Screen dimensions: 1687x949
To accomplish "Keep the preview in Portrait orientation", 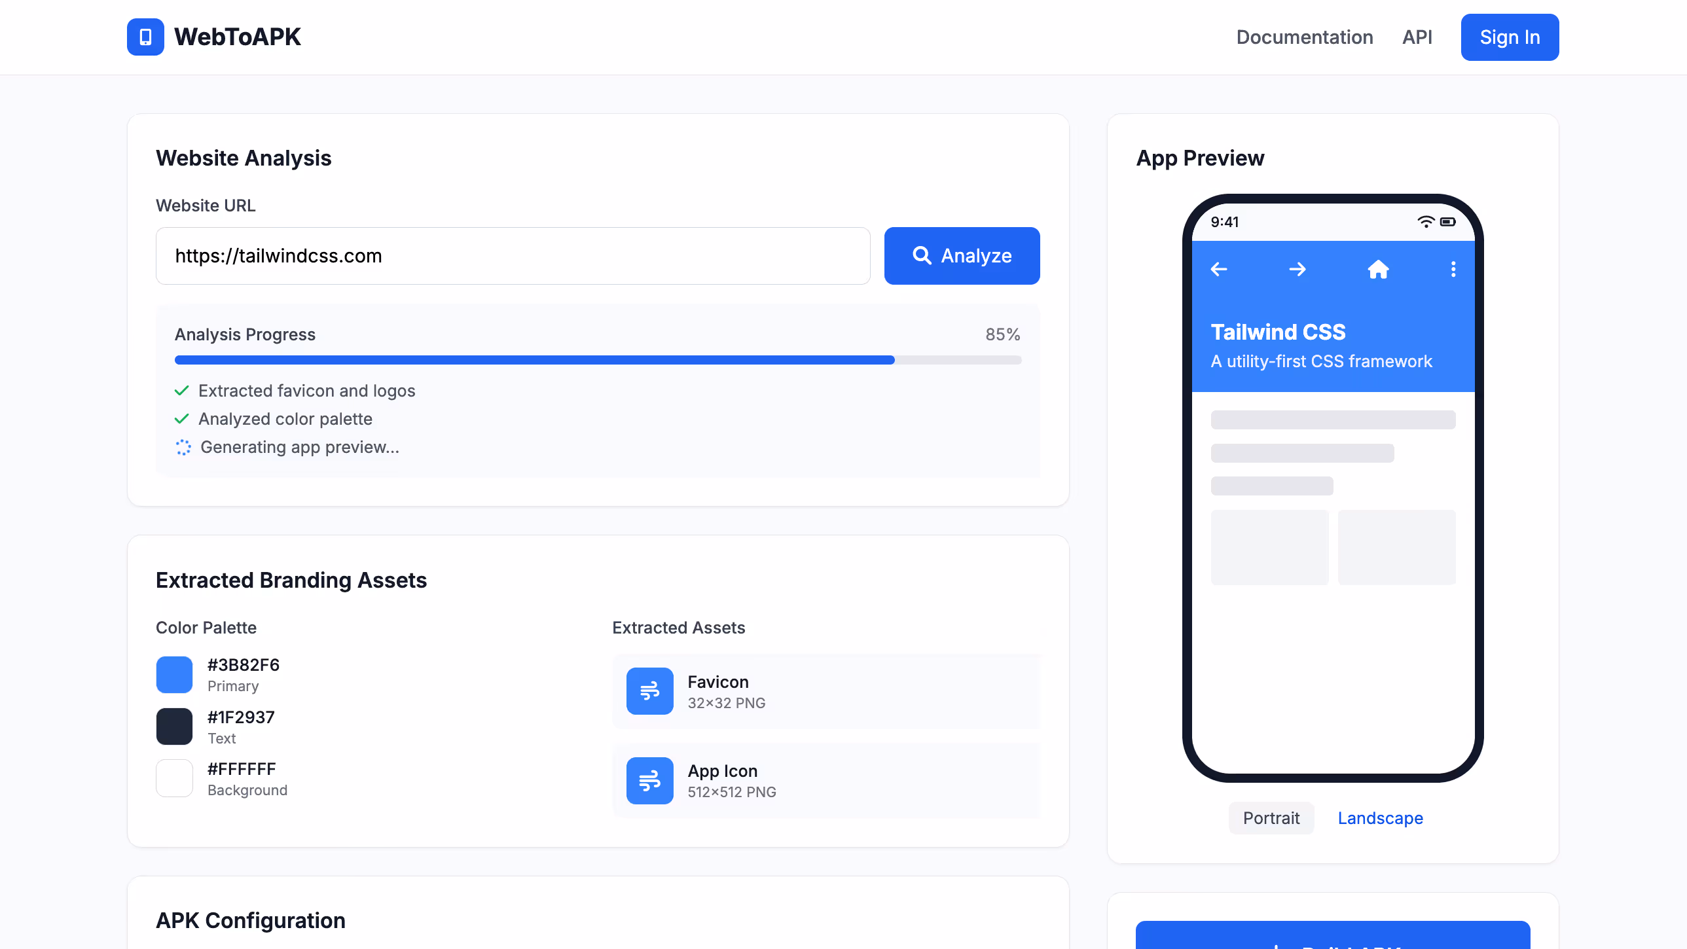I will (x=1271, y=818).
